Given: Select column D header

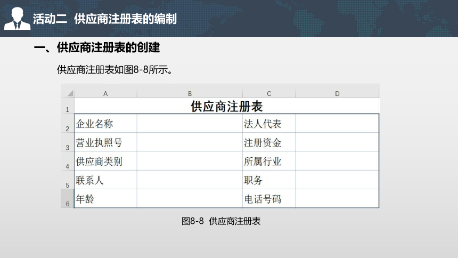Looking at the screenshot, I should click(x=337, y=94).
